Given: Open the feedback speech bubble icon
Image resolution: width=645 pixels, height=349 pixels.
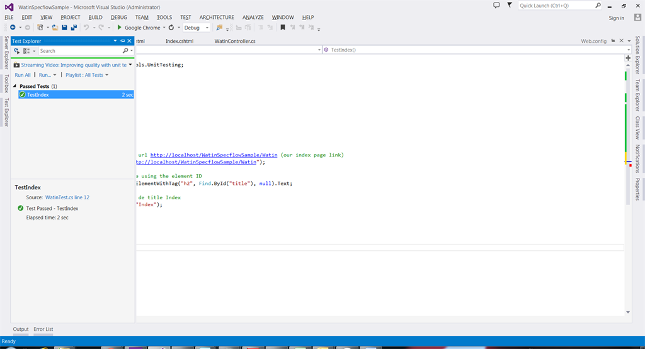Looking at the screenshot, I should (x=496, y=5).
